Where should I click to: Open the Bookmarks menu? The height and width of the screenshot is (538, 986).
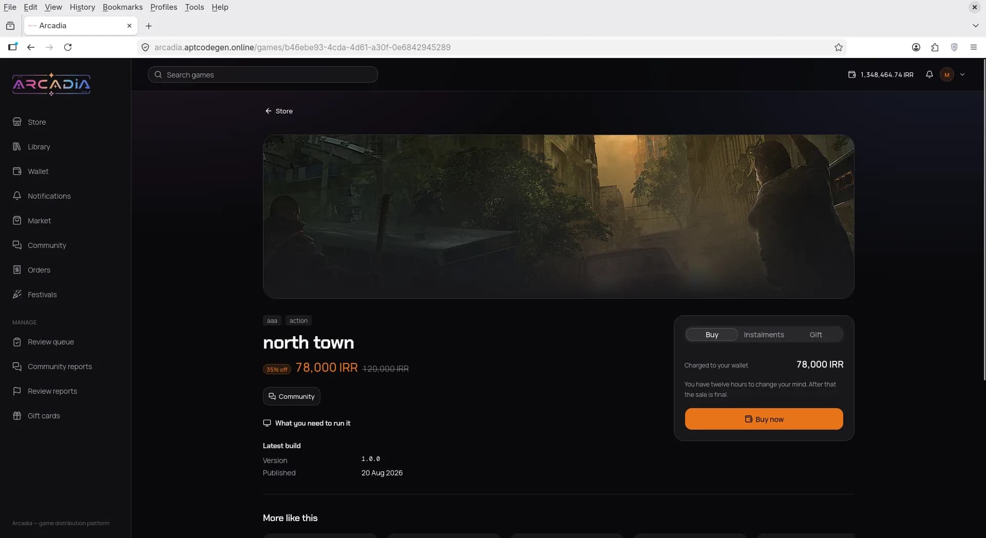coord(123,7)
